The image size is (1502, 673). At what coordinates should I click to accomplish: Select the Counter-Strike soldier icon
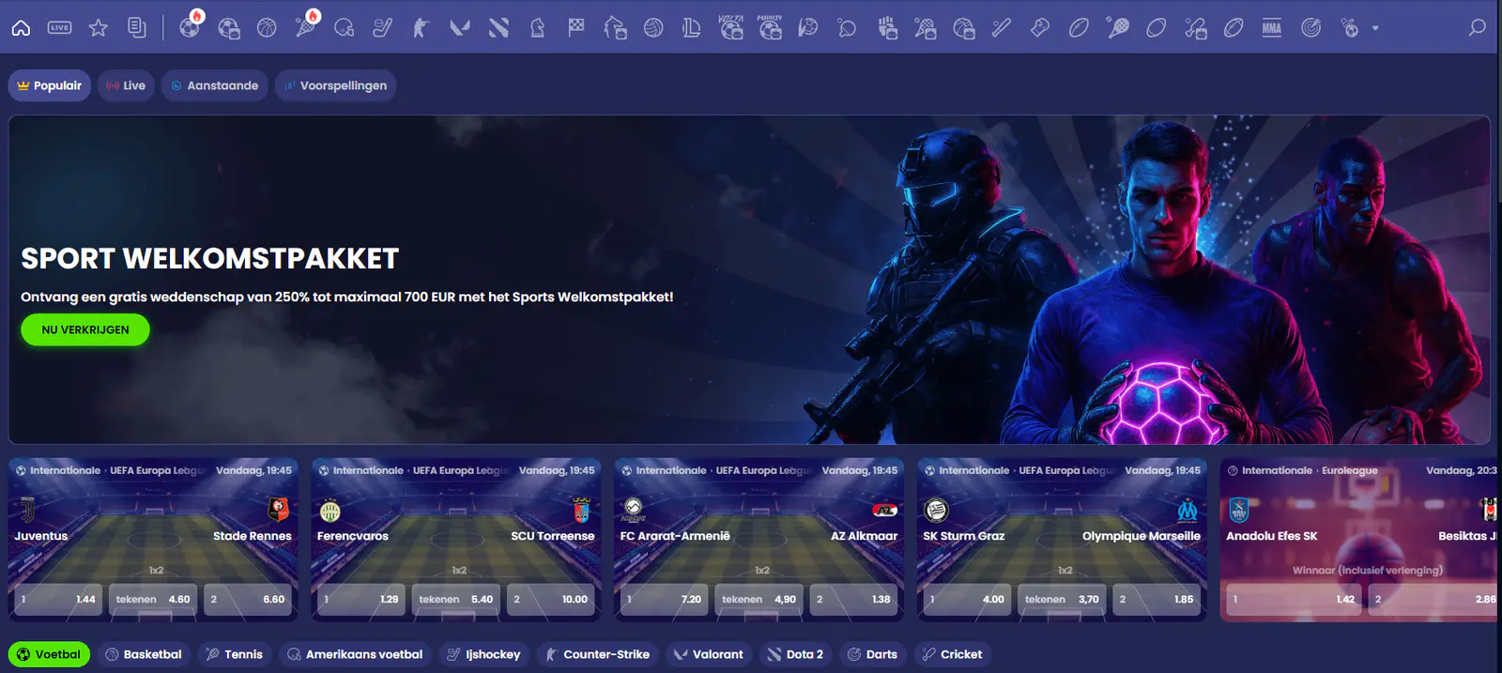[x=421, y=28]
